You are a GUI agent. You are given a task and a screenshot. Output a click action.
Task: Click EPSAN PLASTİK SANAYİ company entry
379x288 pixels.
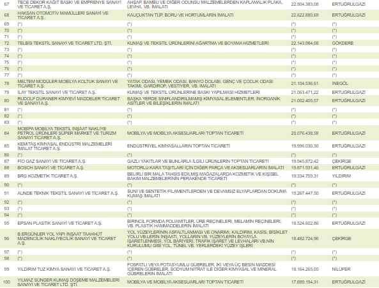coord(59,224)
